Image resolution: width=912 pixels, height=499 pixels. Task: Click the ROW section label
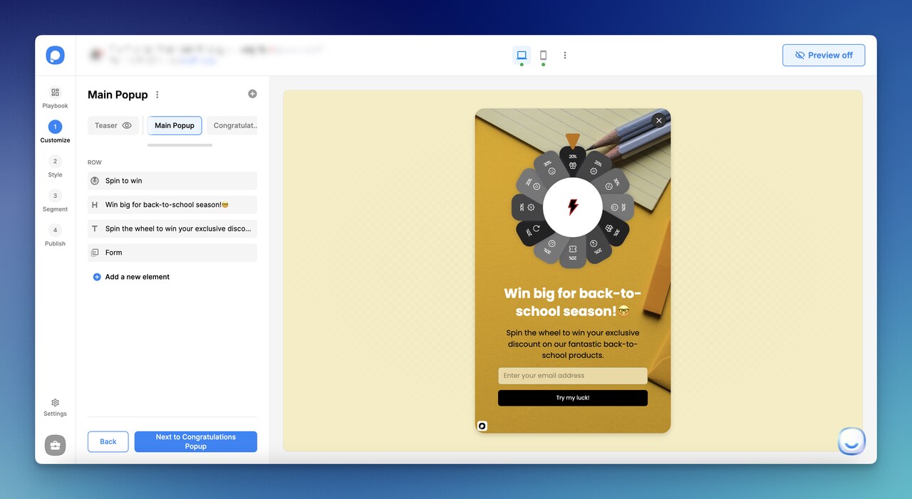click(x=95, y=162)
